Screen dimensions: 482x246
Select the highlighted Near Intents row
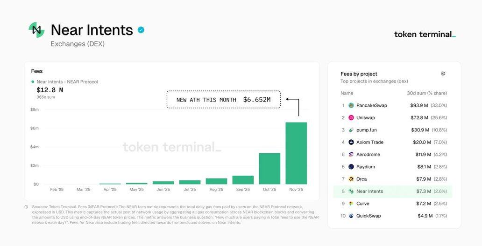click(392, 191)
